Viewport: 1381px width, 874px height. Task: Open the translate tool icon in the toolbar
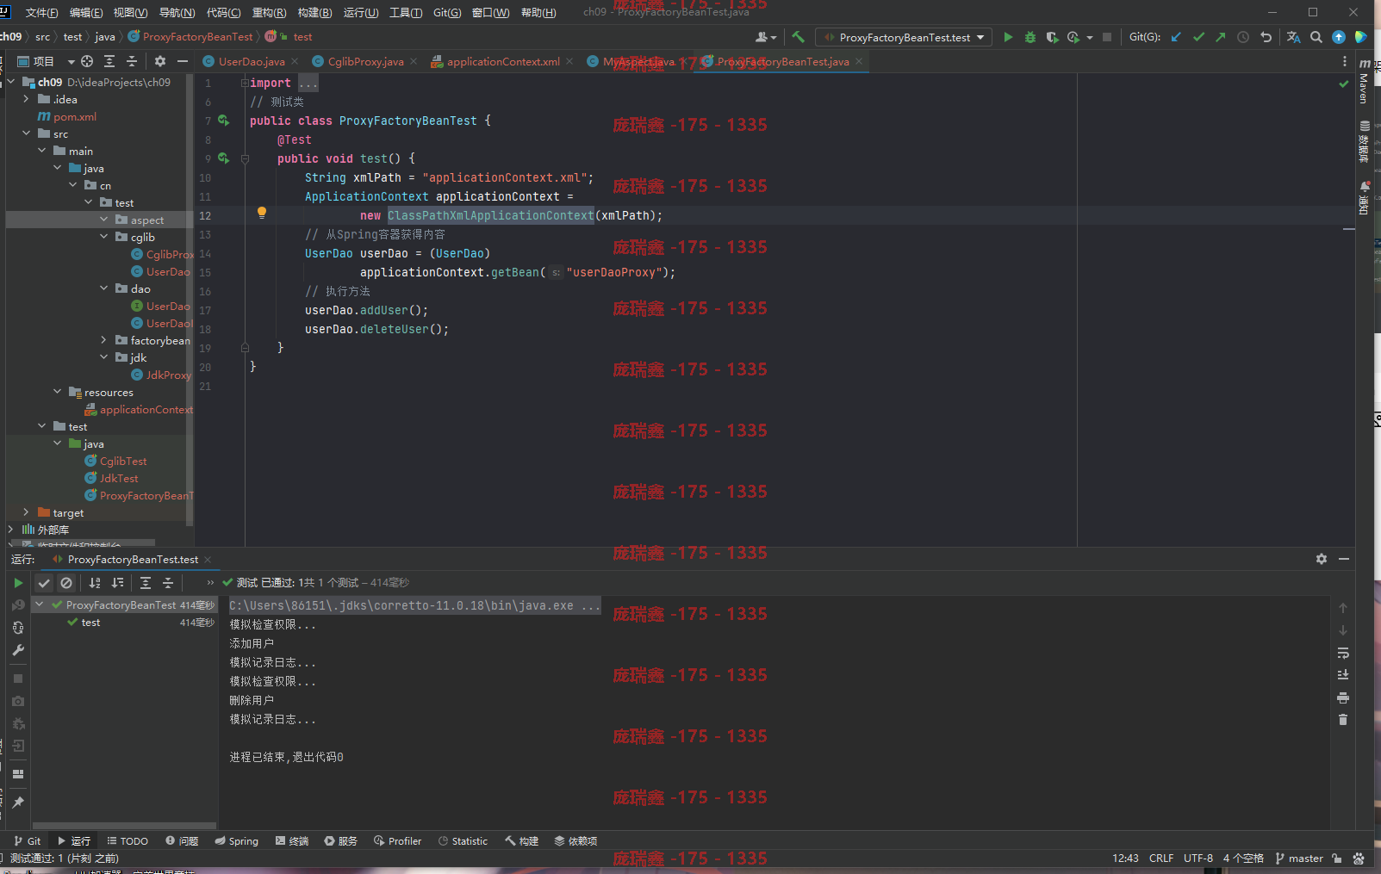point(1293,37)
